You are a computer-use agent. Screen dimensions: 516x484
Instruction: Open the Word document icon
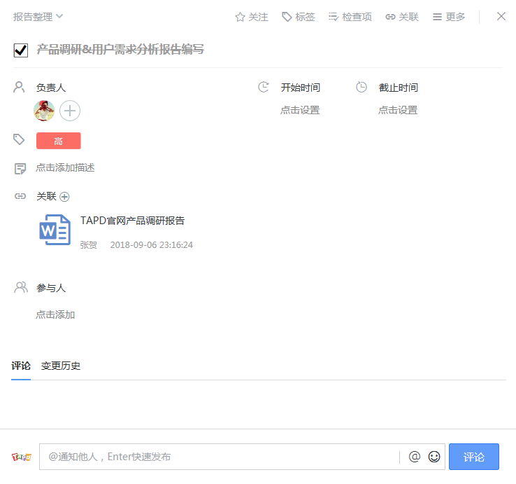[55, 230]
